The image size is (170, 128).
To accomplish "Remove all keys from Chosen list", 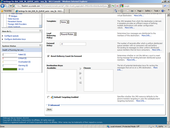I will pos(80,83).
